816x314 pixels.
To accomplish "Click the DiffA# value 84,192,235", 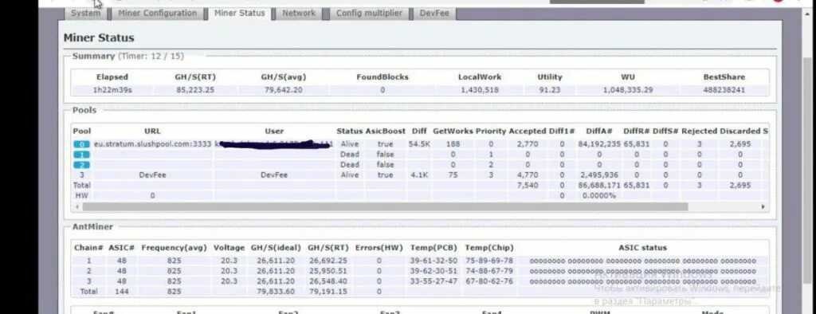I will coord(599,144).
